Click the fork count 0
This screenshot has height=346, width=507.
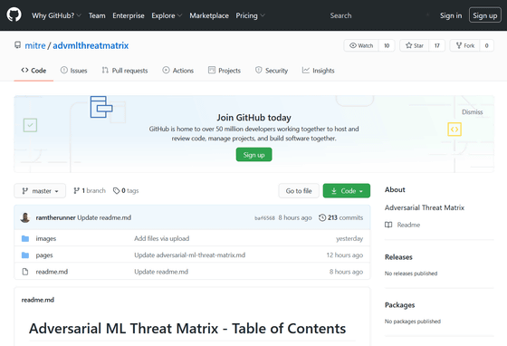pyautogui.click(x=487, y=45)
